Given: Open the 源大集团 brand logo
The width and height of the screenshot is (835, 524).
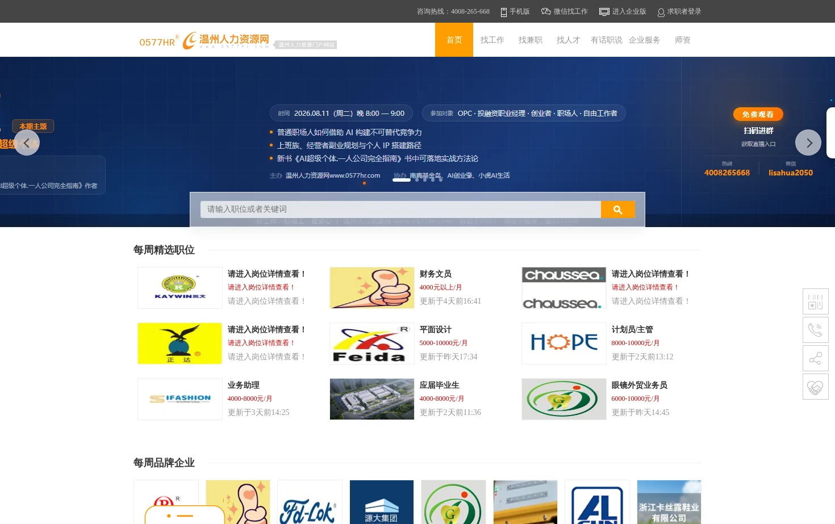Looking at the screenshot, I should click(x=382, y=502).
